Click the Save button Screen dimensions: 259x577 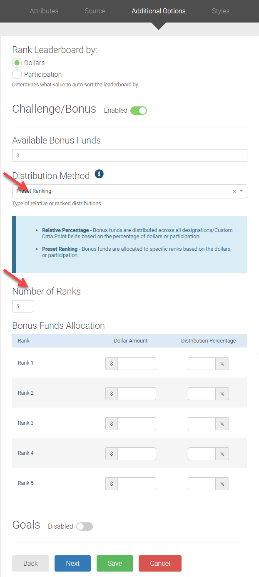point(115,563)
